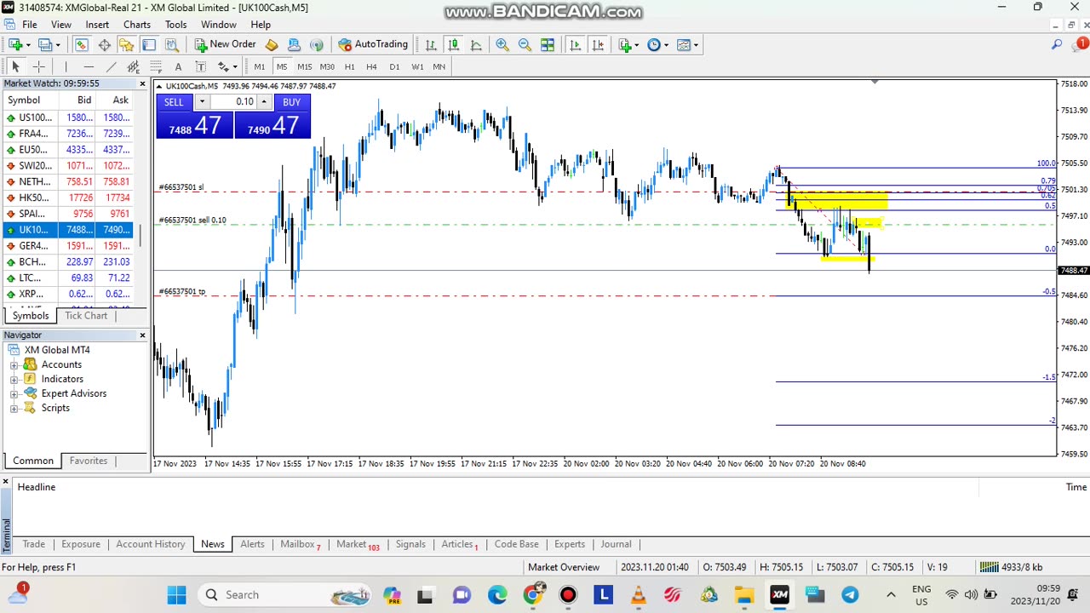
Task: Select line chart display icon
Action: click(476, 44)
